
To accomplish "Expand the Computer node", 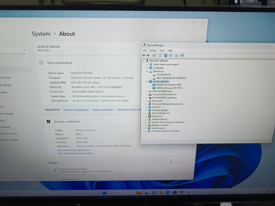I will pos(147,68).
